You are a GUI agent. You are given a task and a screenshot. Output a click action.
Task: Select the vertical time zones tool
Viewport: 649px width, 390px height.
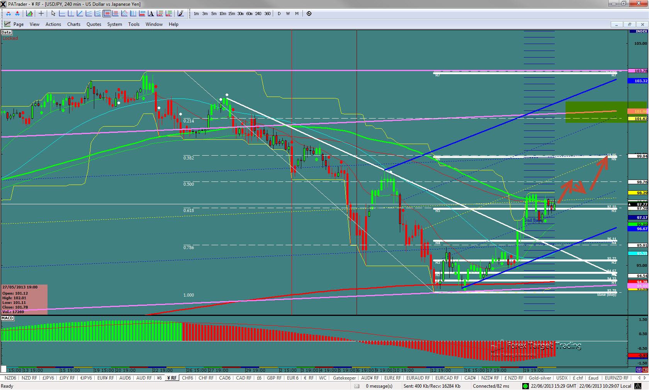(133, 14)
